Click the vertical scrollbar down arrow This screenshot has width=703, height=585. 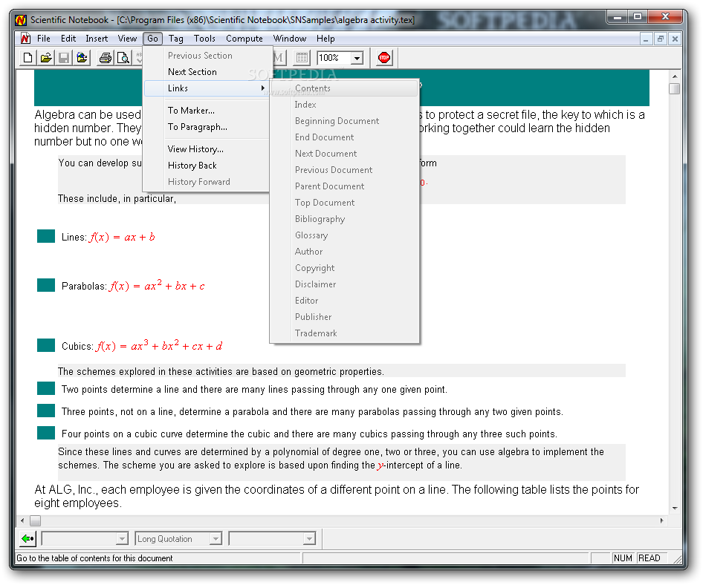coord(674,509)
